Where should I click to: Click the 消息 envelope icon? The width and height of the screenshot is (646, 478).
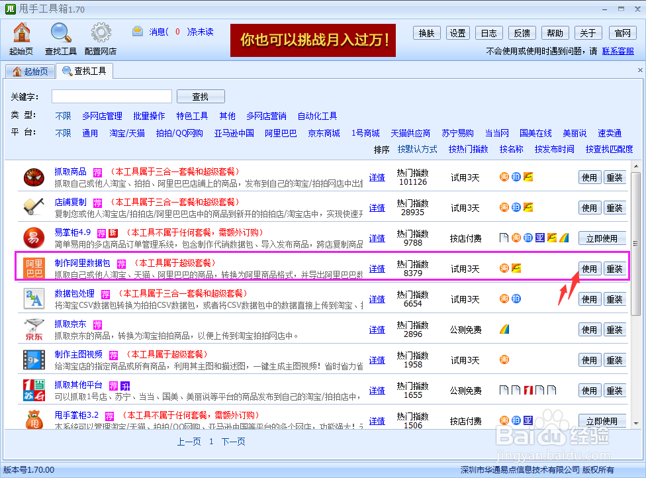point(138,30)
